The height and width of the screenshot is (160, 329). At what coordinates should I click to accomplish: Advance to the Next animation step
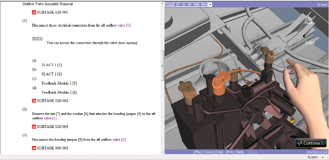tap(240, 152)
